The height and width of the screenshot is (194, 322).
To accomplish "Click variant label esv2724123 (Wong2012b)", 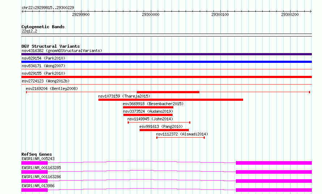I will [x=46, y=81].
